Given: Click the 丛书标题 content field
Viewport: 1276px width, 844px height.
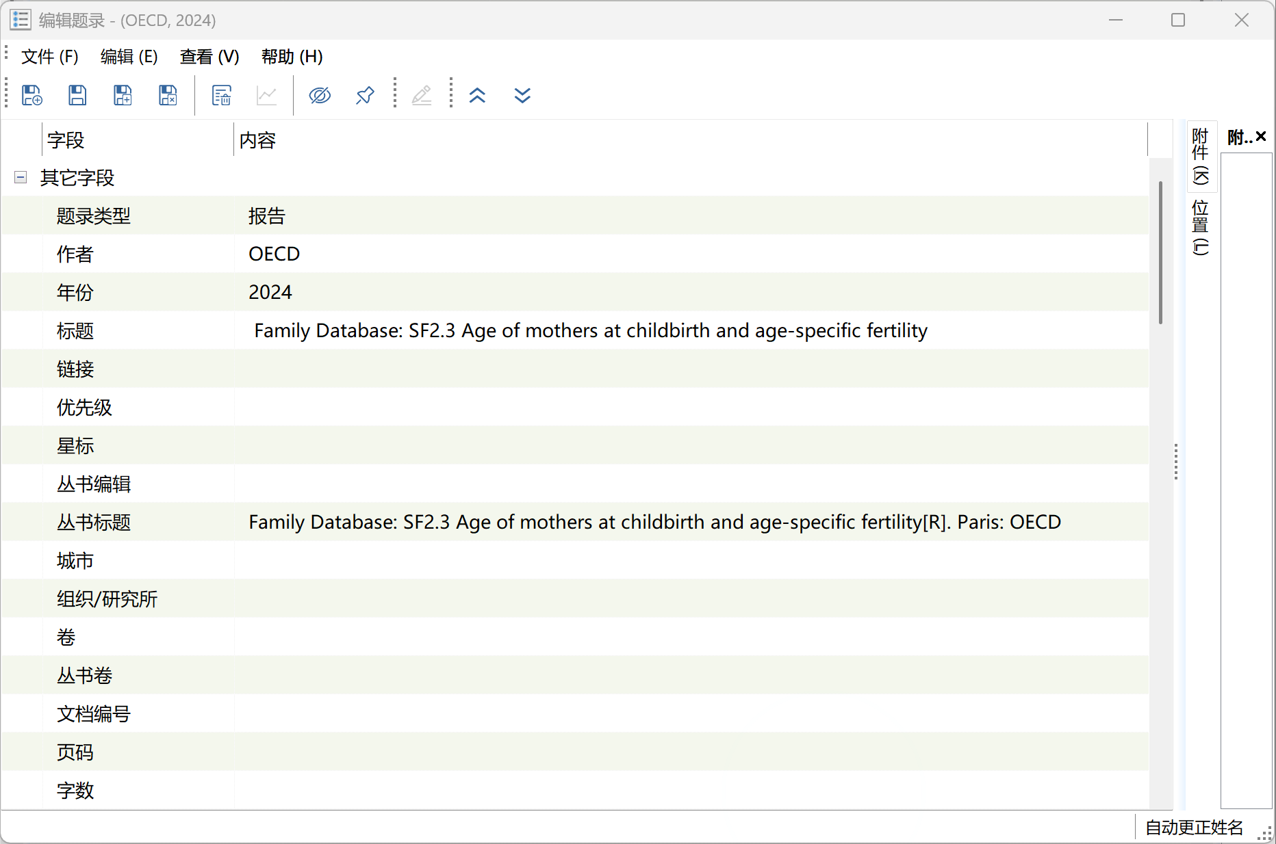Looking at the screenshot, I should point(691,522).
